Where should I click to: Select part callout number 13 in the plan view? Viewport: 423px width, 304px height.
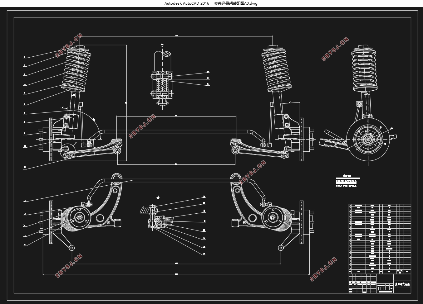[x=25, y=214]
